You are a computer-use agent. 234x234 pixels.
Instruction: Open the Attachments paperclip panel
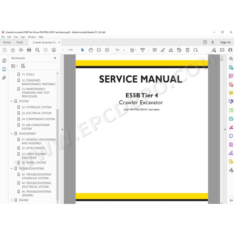pos(4,78)
